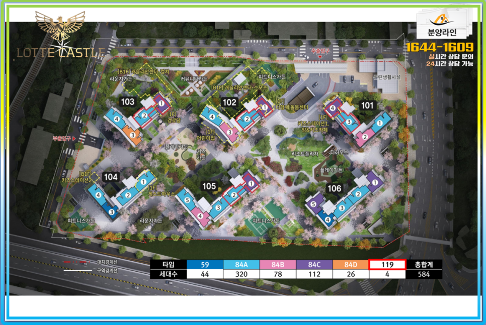Click pink unit ② of building 101
This screenshot has height=325, width=486.
click(365, 137)
